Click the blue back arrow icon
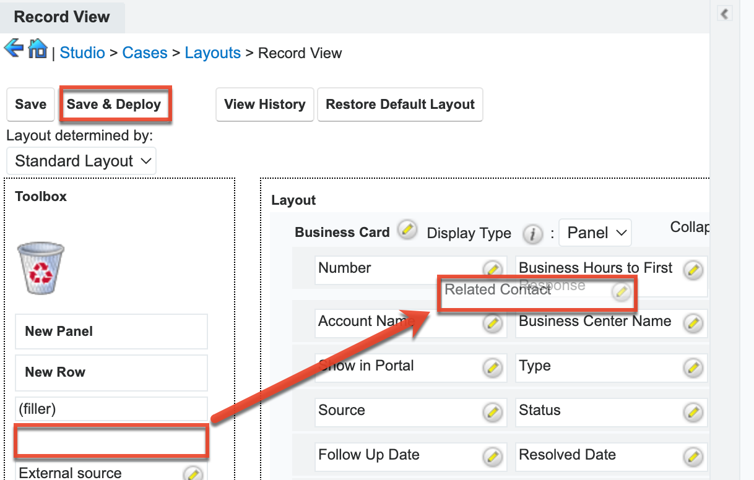Viewport: 754px width, 480px height. pos(14,48)
